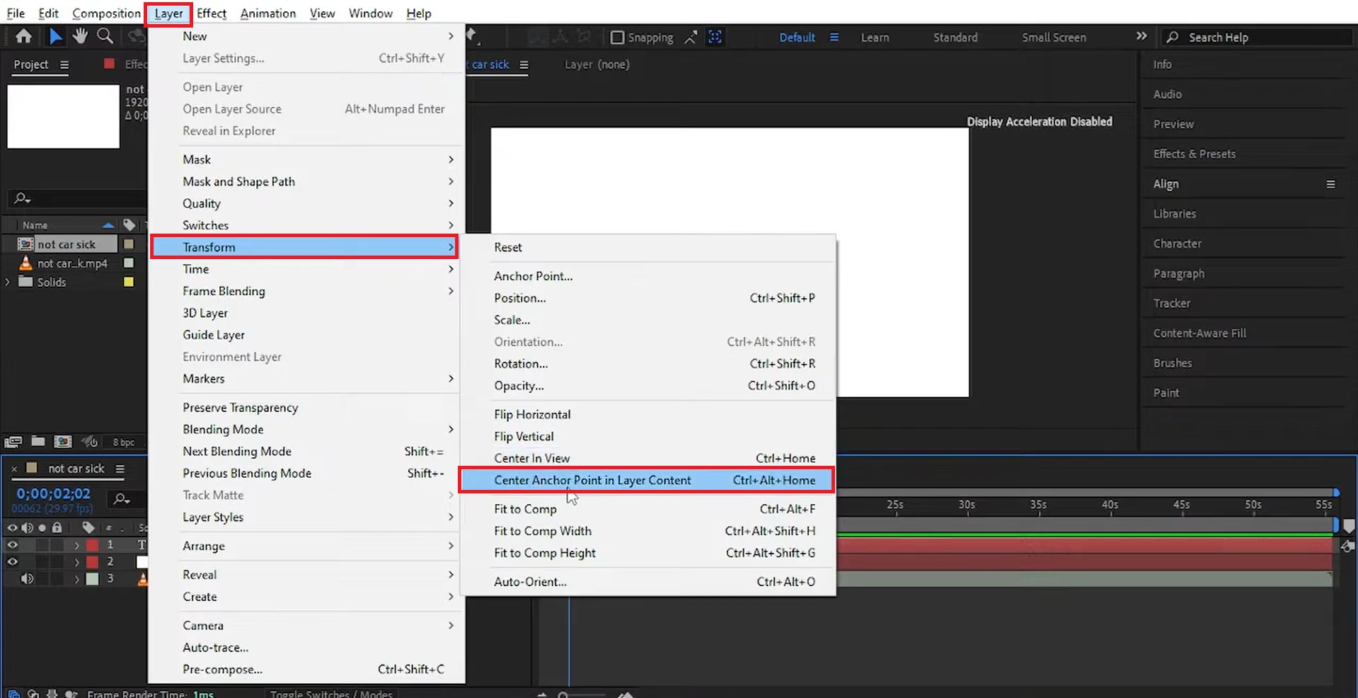Click the project folder icon below the timeline
Image resolution: width=1358 pixels, height=698 pixels.
[38, 441]
